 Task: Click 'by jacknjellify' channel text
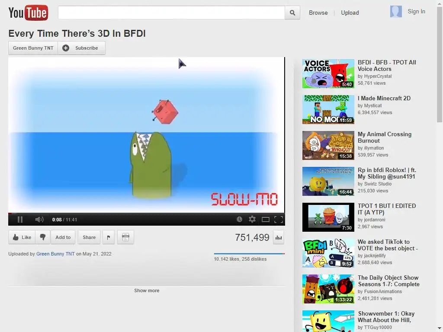click(x=372, y=255)
